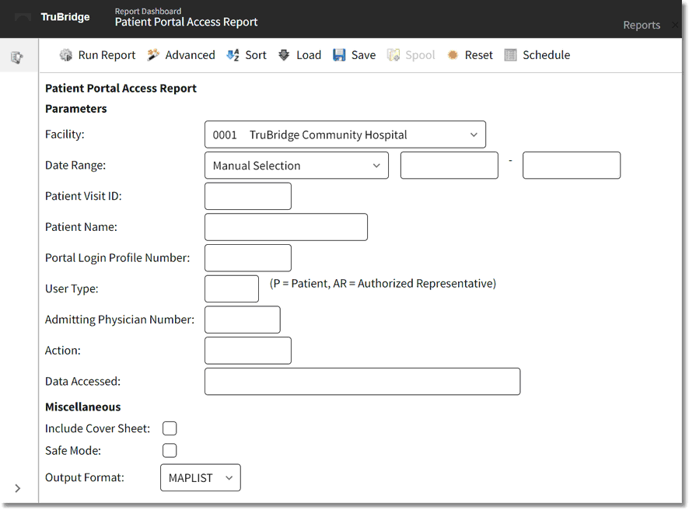Open the Schedule calendar icon

click(x=510, y=55)
